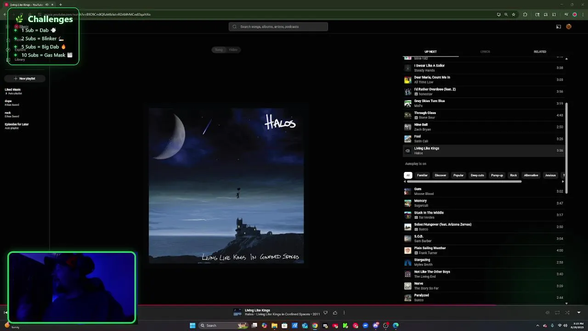Click the Halos album artwork

pyautogui.click(x=226, y=186)
